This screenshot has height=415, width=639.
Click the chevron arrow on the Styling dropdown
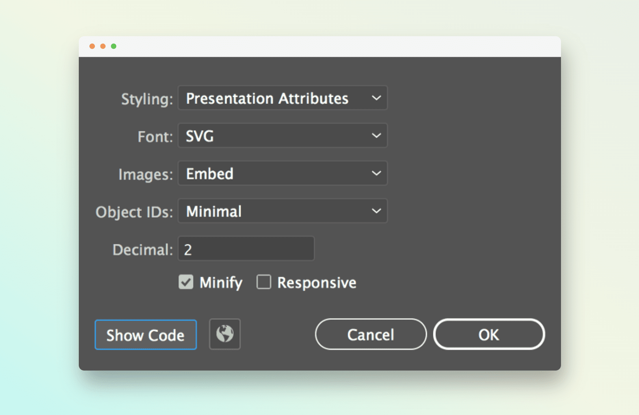[x=376, y=98]
